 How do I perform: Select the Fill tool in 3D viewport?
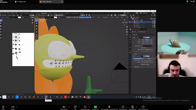36,32
